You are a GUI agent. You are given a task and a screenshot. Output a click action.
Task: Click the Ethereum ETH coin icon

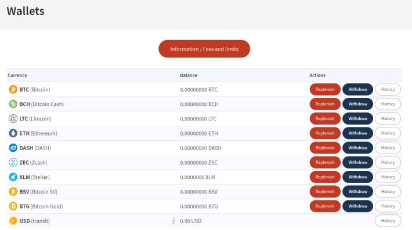click(13, 133)
